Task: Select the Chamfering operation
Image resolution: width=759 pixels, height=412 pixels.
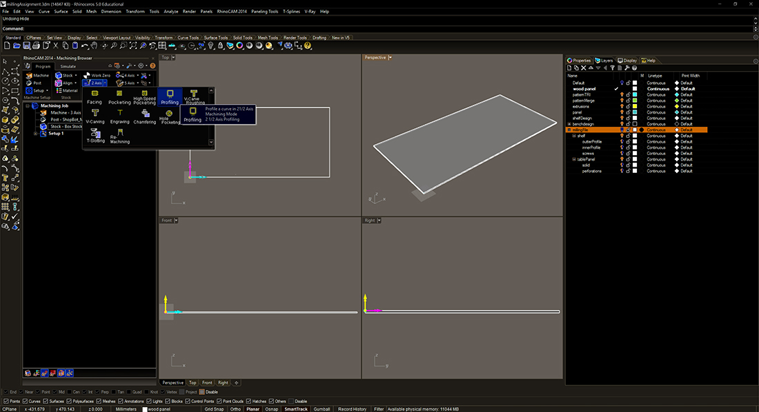Action: 145,116
